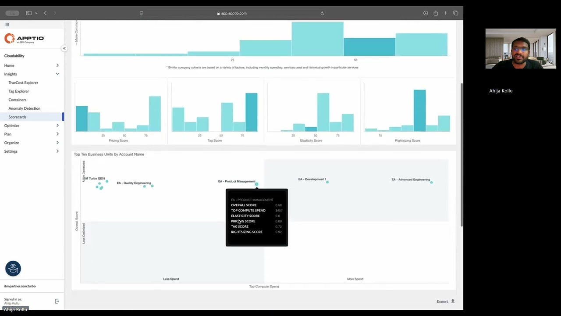Viewport: 561px width, 316px height.
Task: Click the highlighted dark bar in Tag Score chart
Action: point(251,112)
